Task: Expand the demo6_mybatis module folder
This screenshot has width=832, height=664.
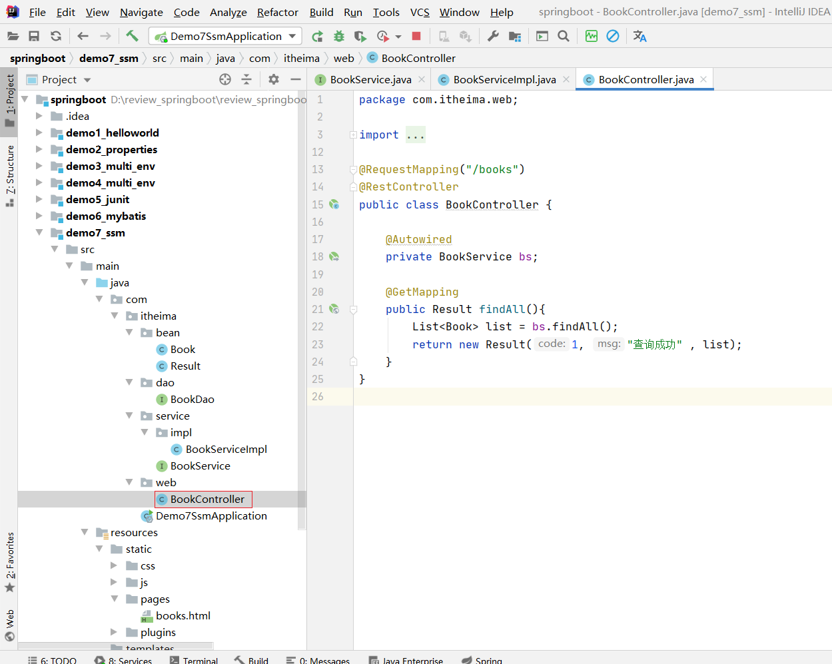Action: tap(39, 216)
